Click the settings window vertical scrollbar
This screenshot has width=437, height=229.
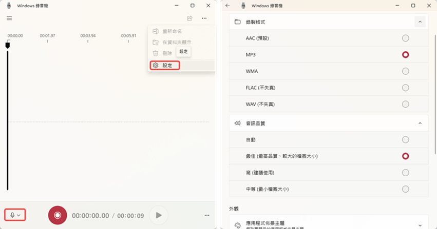click(x=435, y=94)
